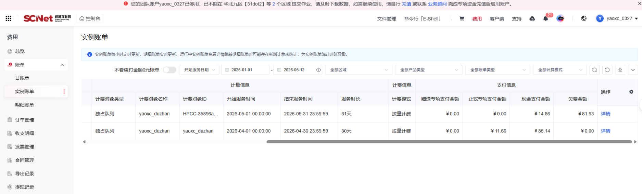Screen dimensions: 642x194
Task: Click the cloud upload icon
Action: click(532, 18)
